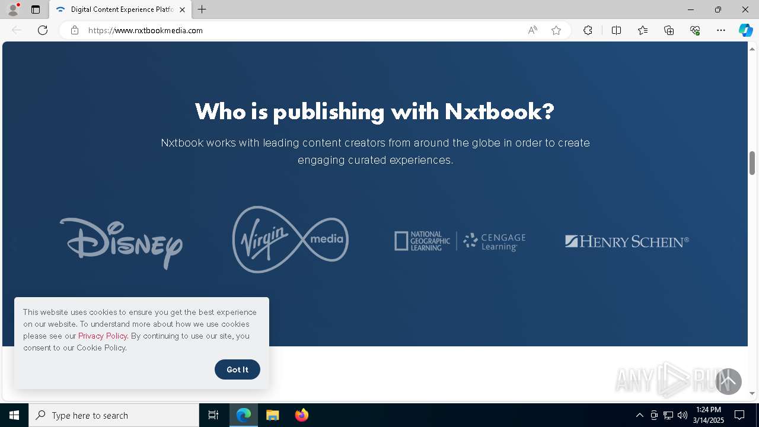Click the Henry Schein logo
The width and height of the screenshot is (759, 427).
pyautogui.click(x=627, y=241)
